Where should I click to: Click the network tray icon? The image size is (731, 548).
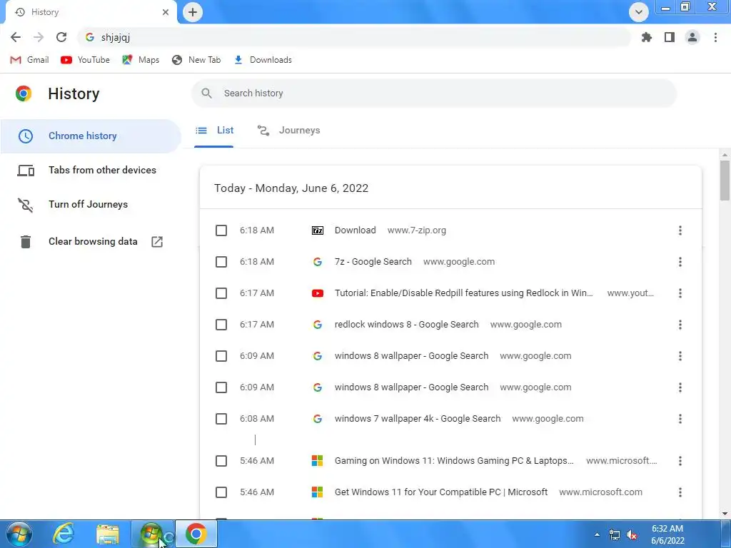[x=615, y=534]
